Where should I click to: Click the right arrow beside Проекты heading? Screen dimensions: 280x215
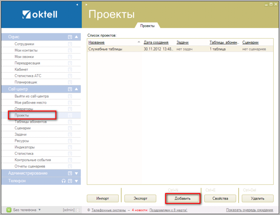click(x=86, y=5)
